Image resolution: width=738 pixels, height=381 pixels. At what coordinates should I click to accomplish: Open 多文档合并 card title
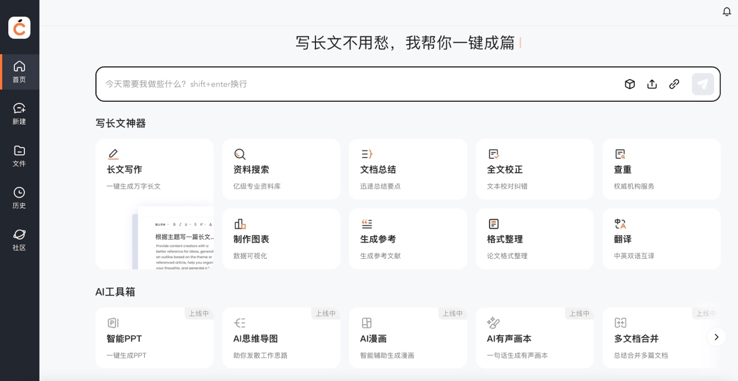pos(636,339)
